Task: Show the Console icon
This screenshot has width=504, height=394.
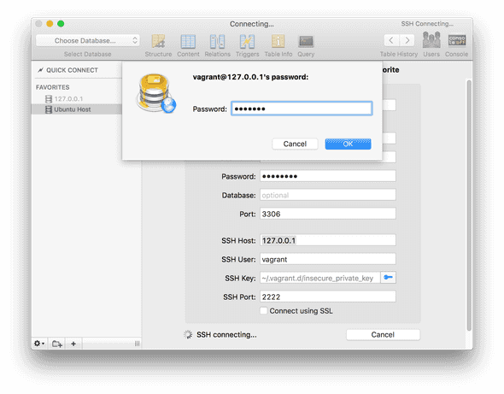Action: pyautogui.click(x=457, y=40)
